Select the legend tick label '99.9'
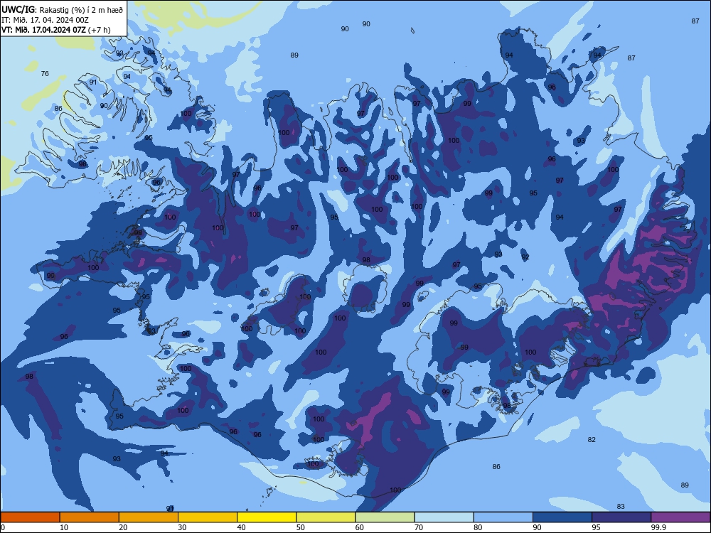The height and width of the screenshot is (533, 711). click(x=659, y=527)
